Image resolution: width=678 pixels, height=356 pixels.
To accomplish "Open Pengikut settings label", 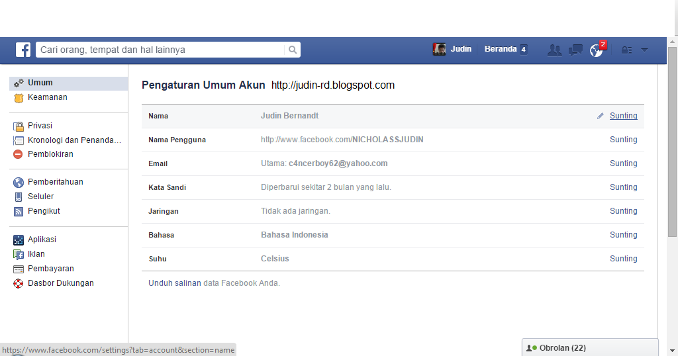I will (x=44, y=211).
